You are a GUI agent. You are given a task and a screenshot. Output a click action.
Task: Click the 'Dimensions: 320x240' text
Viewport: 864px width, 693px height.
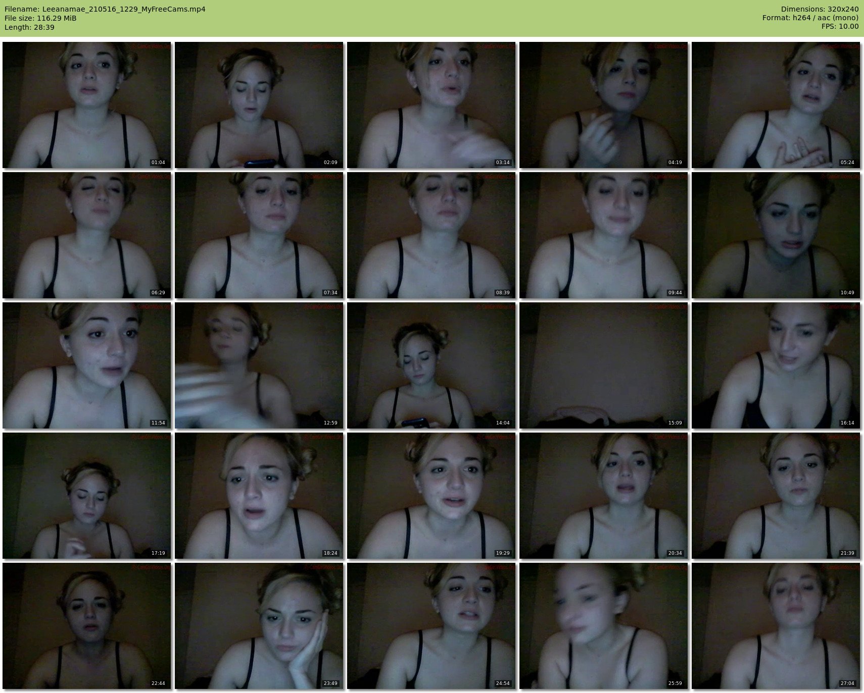820,9
